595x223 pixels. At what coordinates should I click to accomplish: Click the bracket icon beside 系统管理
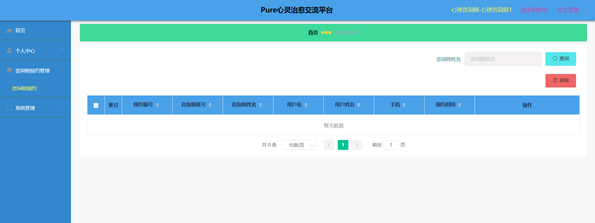9,108
